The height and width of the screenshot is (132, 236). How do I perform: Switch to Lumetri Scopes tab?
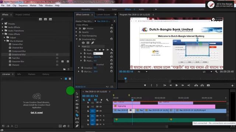[x=103, y=15]
